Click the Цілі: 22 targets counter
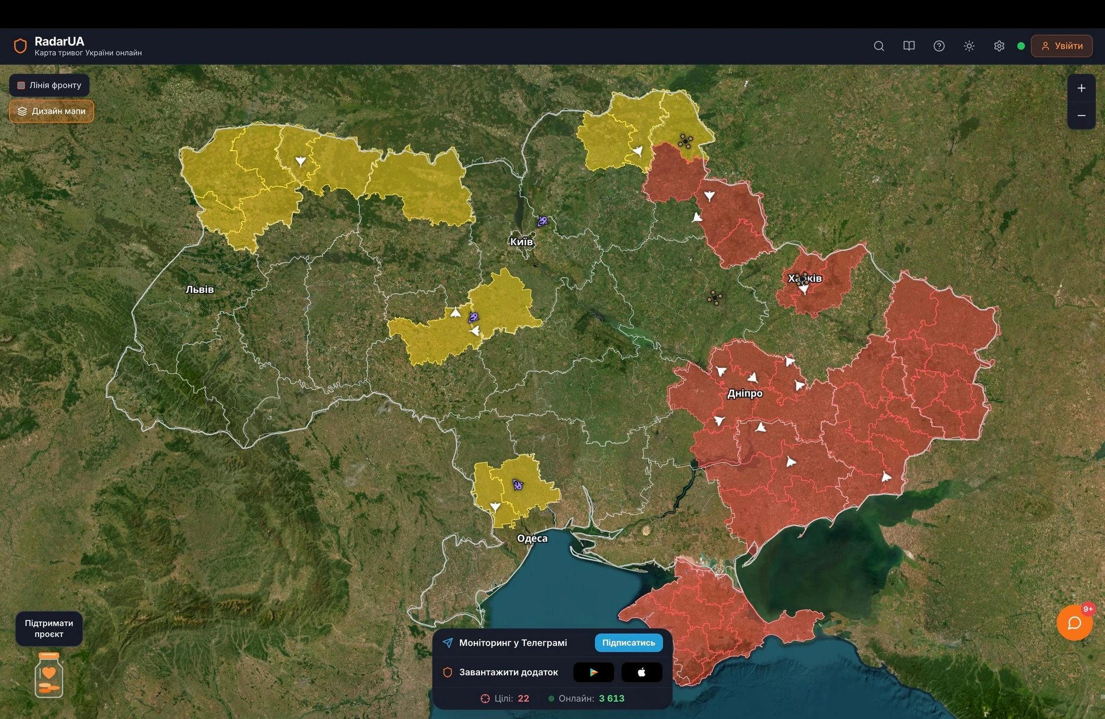1105x719 pixels. 505,698
